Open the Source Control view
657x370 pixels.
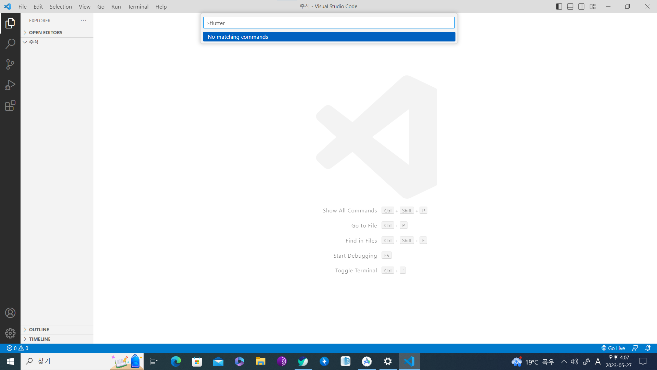pos(10,64)
